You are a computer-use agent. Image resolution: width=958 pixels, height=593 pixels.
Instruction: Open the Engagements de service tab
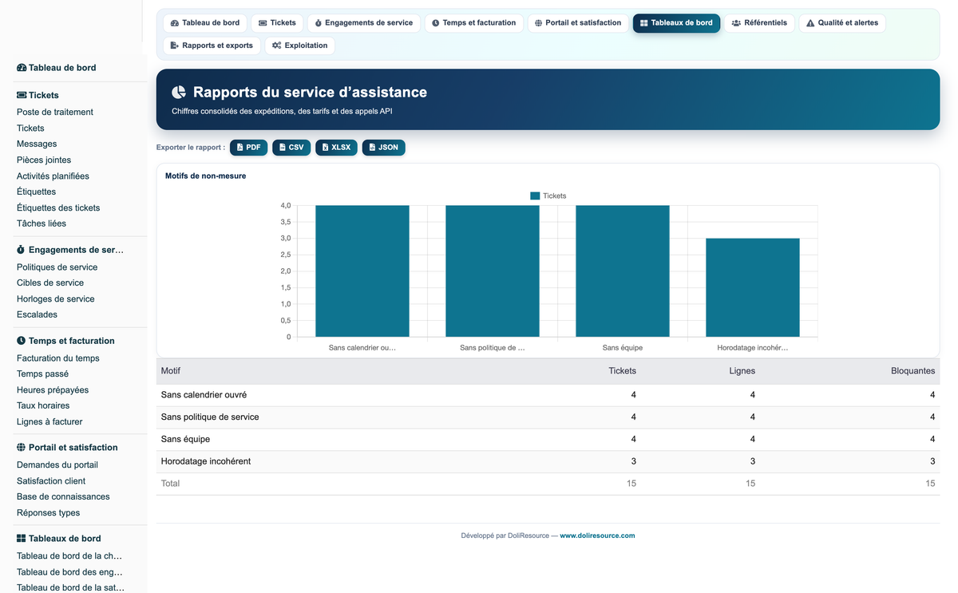tap(364, 23)
